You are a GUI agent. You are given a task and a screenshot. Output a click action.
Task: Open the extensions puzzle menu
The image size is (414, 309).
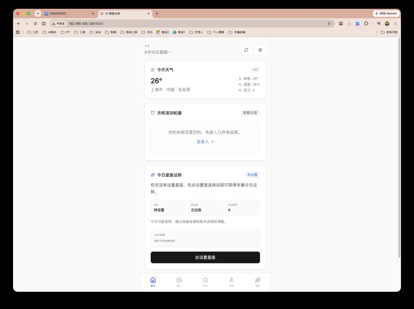(x=366, y=23)
